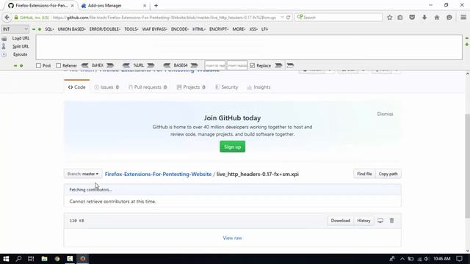Open Firefox-Extensions-For-Pentesting-Website breadcrumb link

pyautogui.click(x=158, y=174)
